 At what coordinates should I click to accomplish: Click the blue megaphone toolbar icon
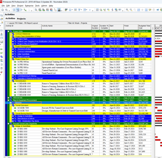point(158,10)
